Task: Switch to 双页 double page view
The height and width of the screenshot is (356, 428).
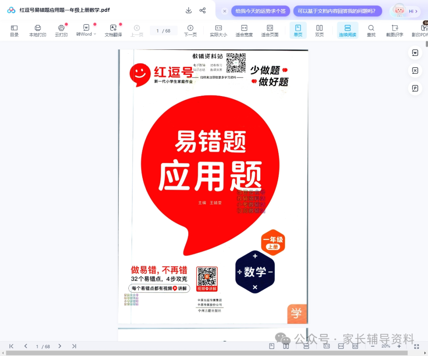Action: tap(319, 31)
